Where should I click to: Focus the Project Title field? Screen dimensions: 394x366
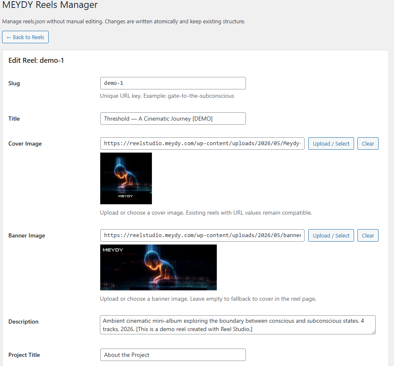click(x=173, y=355)
